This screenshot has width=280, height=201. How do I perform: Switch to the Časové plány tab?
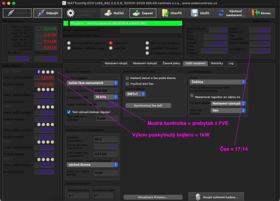[x=171, y=63]
